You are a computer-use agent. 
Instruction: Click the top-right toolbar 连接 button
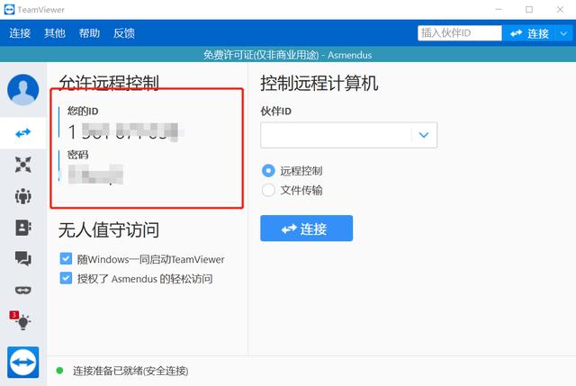(x=529, y=34)
